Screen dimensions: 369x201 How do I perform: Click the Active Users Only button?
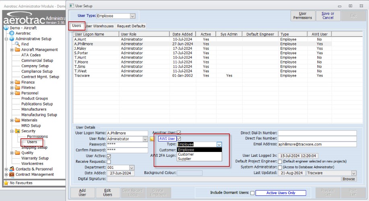click(x=281, y=193)
